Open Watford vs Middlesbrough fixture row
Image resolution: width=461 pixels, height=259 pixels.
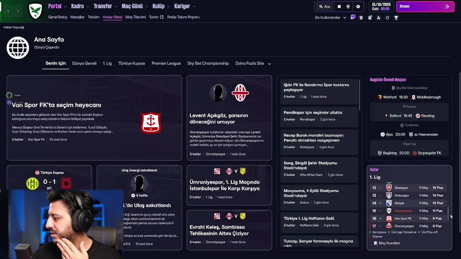pos(409,97)
